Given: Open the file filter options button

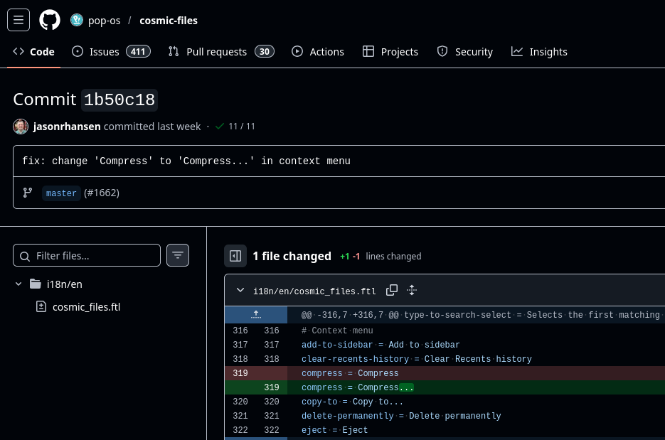Looking at the screenshot, I should pyautogui.click(x=178, y=255).
